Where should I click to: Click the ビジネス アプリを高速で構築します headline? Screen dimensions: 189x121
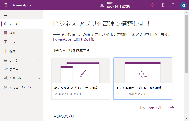102,23
